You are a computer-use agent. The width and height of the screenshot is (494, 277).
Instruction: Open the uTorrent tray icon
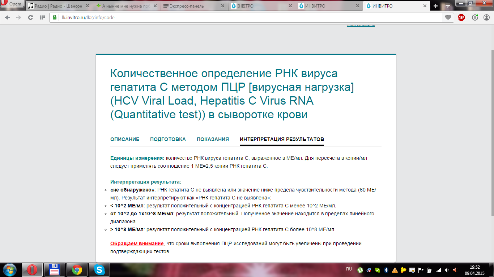(x=360, y=270)
